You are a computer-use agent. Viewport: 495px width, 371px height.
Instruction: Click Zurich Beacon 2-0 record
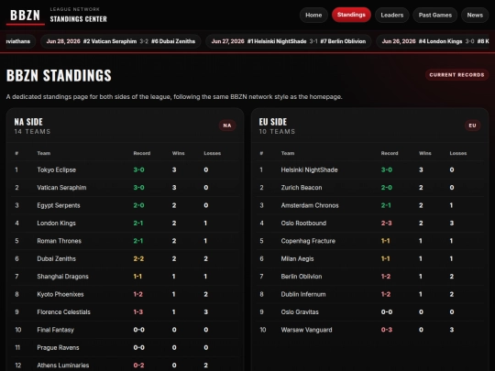pyautogui.click(x=387, y=188)
